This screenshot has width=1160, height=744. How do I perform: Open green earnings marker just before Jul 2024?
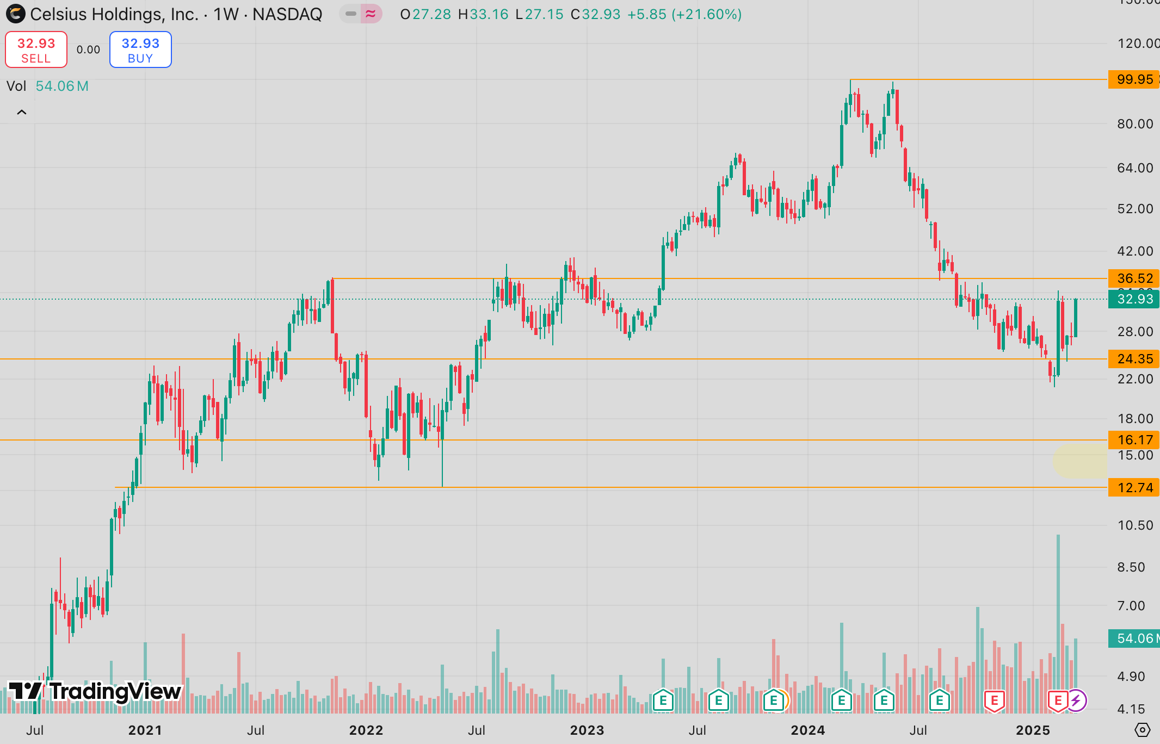pos(884,700)
